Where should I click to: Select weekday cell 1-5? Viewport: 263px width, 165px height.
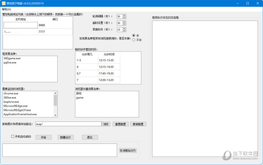[x=87, y=60]
